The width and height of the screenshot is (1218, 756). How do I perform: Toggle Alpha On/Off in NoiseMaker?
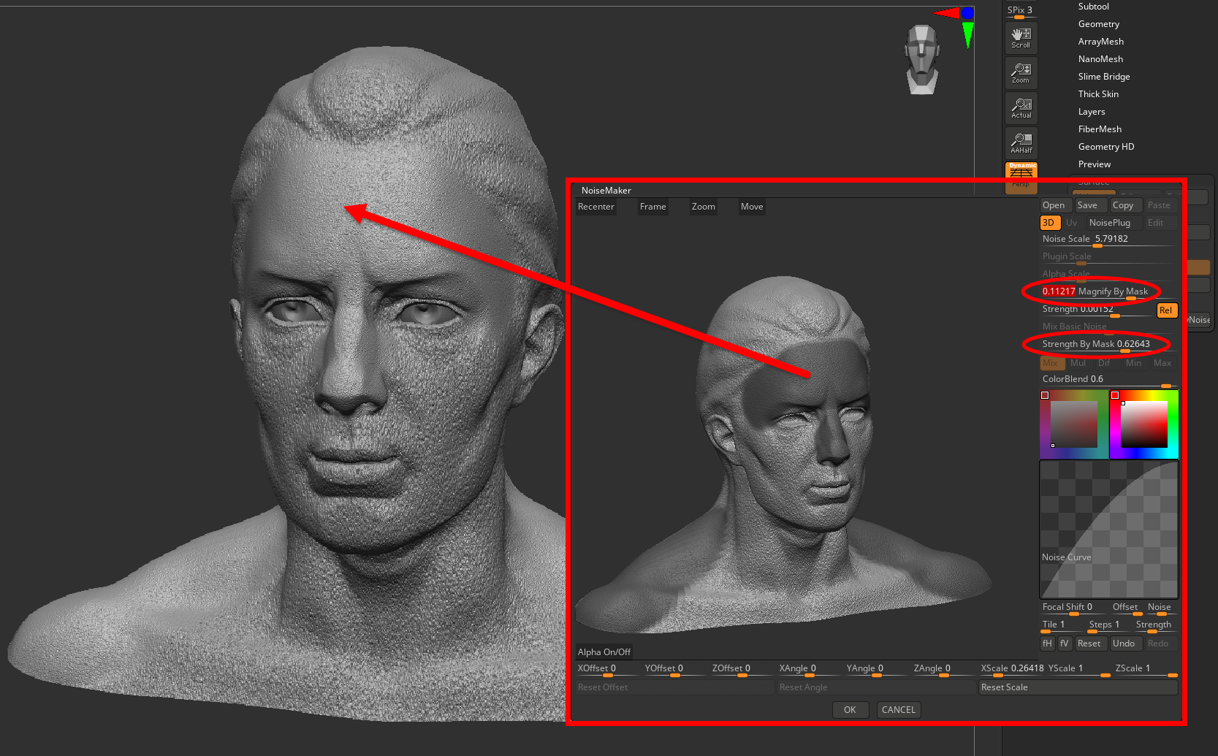pyautogui.click(x=604, y=652)
